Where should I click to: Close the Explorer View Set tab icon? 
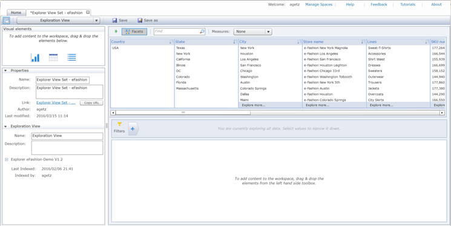(88, 12)
